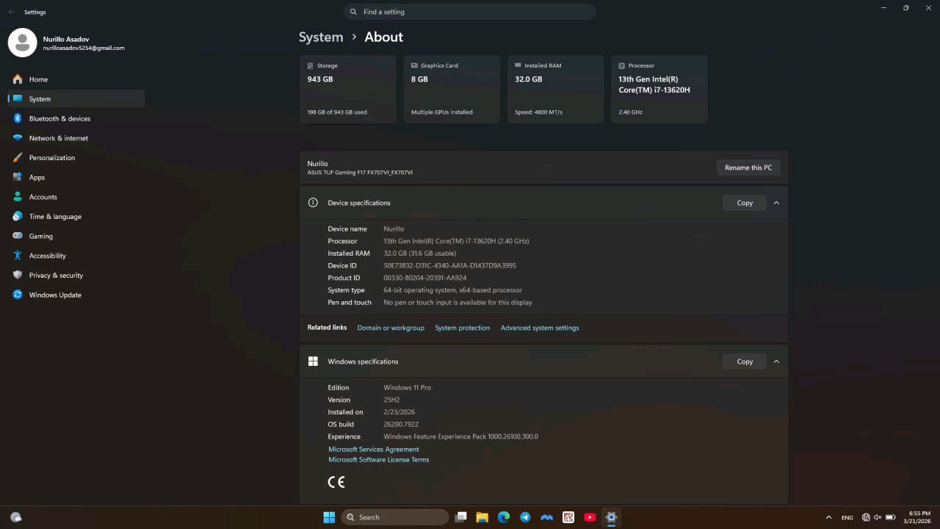940x529 pixels.
Task: Open Personalization settings from the sidebar
Action: 51,157
